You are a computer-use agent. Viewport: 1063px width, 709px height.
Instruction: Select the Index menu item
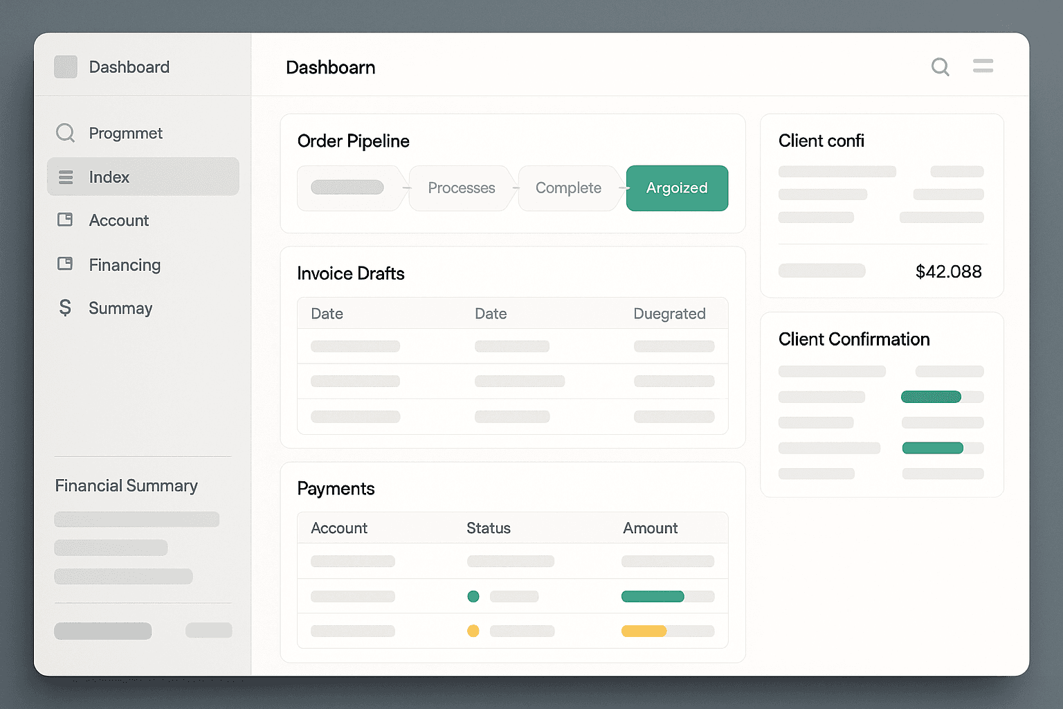pyautogui.click(x=143, y=177)
